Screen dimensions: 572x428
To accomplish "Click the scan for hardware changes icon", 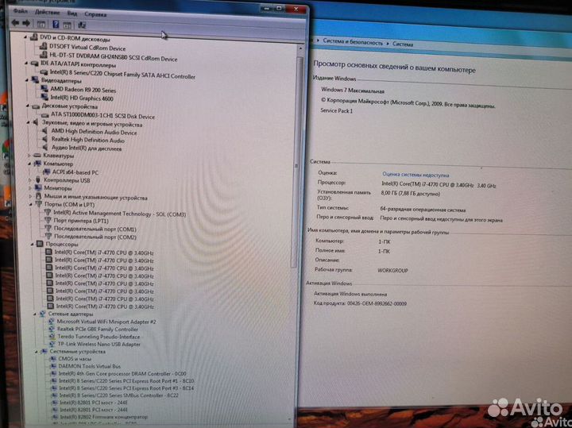I will click(82, 25).
